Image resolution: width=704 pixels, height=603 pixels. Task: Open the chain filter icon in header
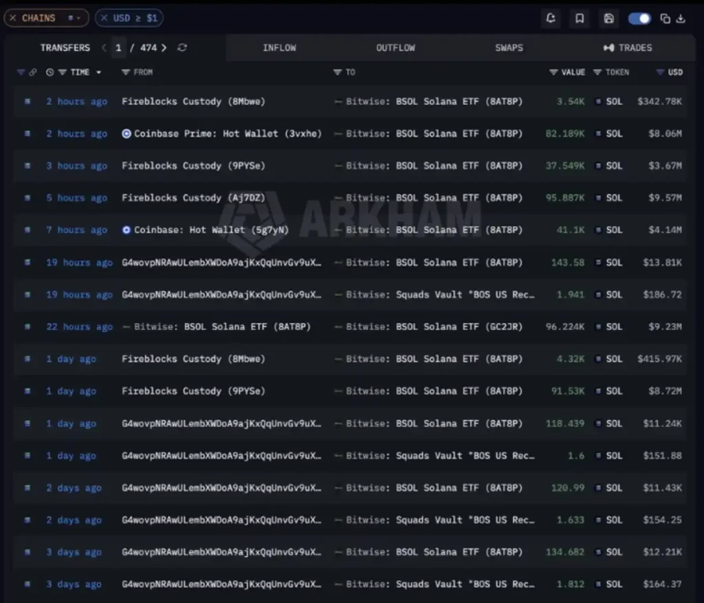(21, 72)
